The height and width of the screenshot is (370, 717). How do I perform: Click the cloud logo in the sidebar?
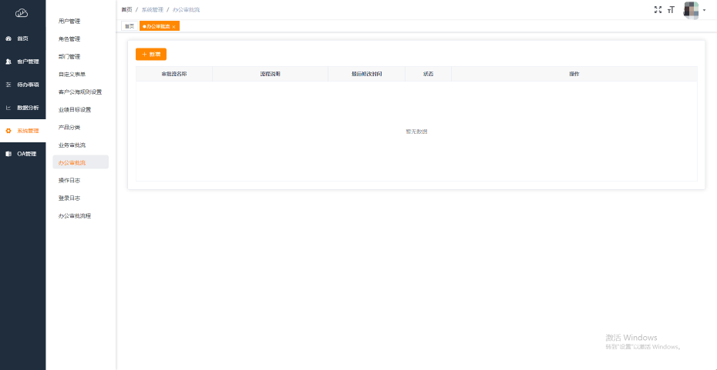click(22, 12)
